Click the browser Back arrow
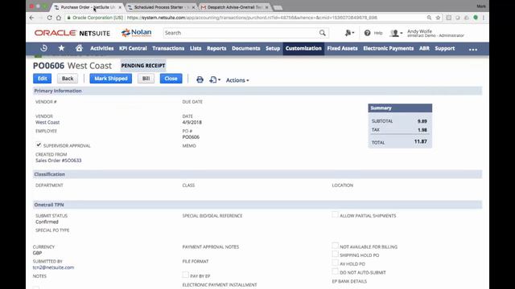The width and height of the screenshot is (515, 289). coord(31,18)
